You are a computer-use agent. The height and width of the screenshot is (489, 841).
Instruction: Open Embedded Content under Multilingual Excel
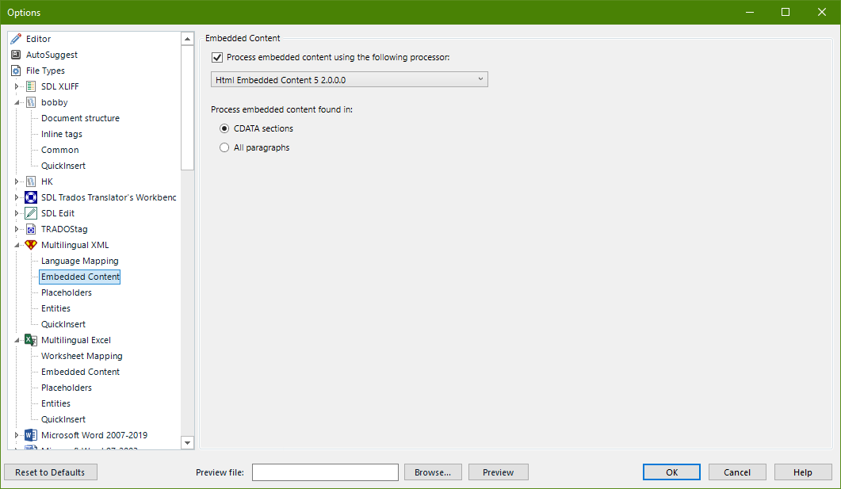(80, 372)
